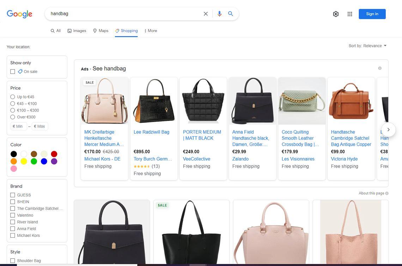This screenshot has height=266, width=402.
Task: Filter by blue color swatch
Action: click(44, 161)
